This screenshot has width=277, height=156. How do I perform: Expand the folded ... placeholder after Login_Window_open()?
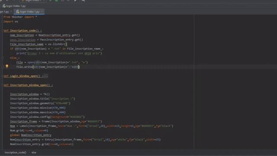[x=45, y=76]
